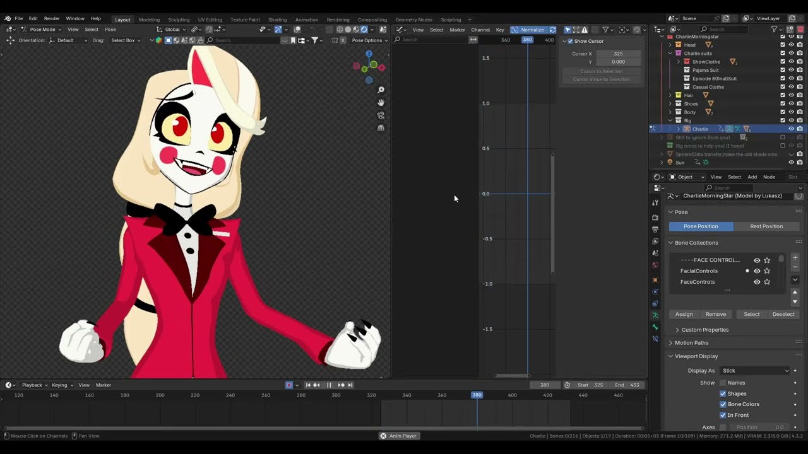Open the Render properties tab icon
808x454 pixels.
click(655, 218)
